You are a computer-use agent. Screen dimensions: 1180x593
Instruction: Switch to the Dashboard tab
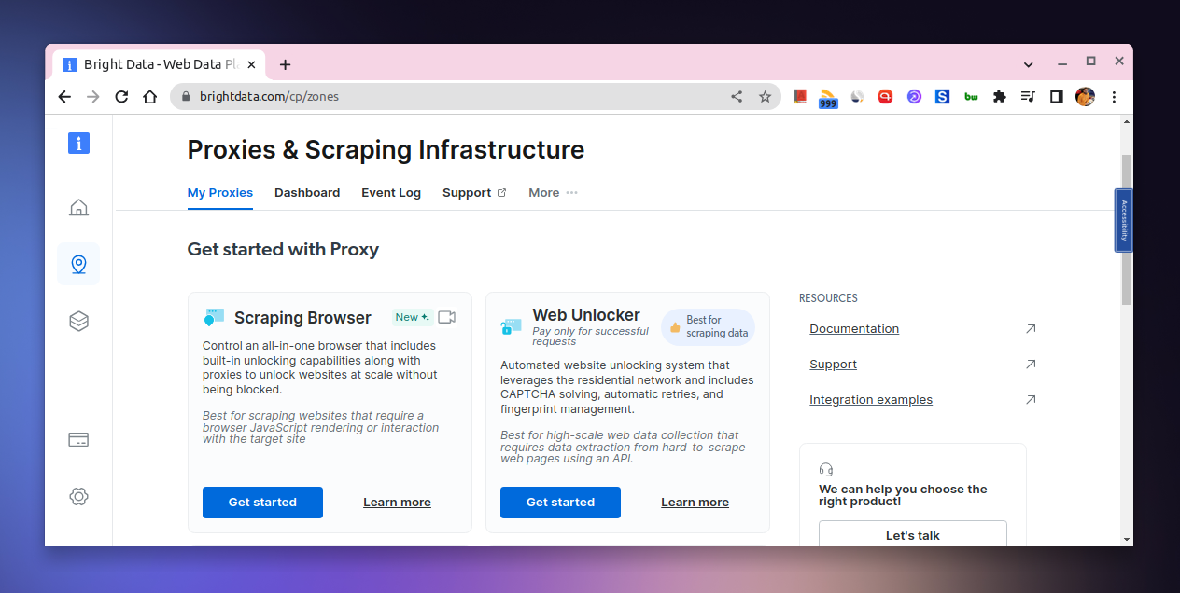pos(307,193)
